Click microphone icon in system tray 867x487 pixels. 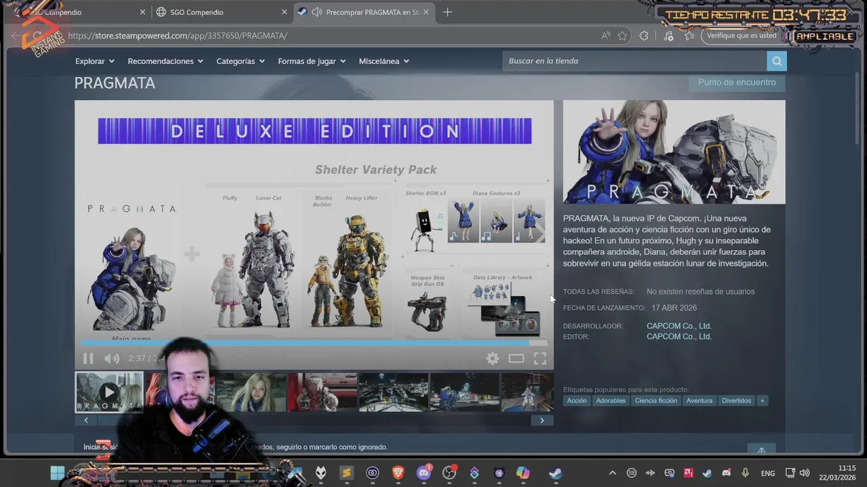(745, 473)
